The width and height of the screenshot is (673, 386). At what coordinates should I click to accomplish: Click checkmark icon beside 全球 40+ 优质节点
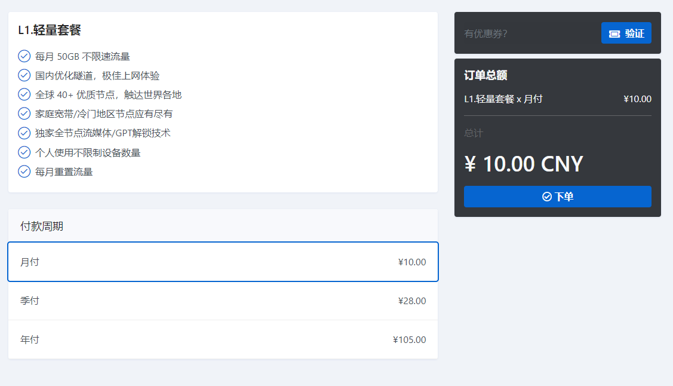click(24, 94)
